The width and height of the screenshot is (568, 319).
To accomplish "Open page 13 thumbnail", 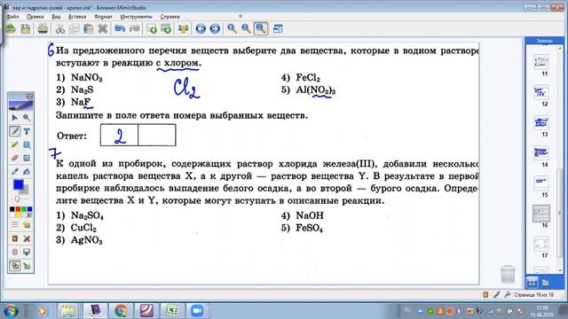I will 541,122.
